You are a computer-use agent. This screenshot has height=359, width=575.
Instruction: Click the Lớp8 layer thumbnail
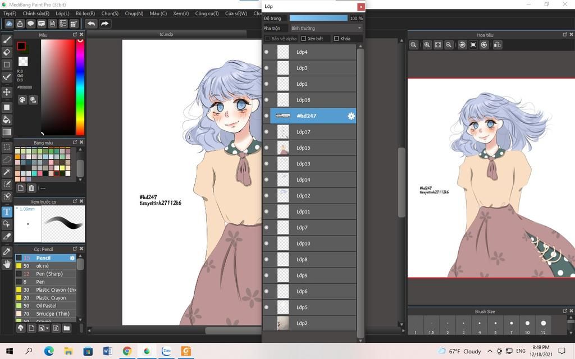(283, 259)
